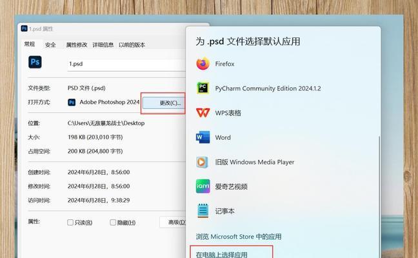Click Photoshop icon beside 打开方式

click(72, 103)
